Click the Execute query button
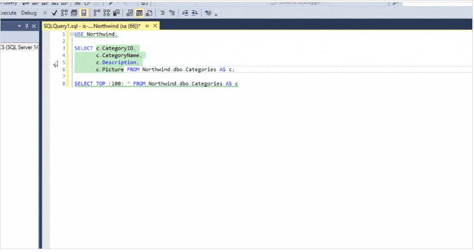Screen dimensions: 474x252 (8, 13)
